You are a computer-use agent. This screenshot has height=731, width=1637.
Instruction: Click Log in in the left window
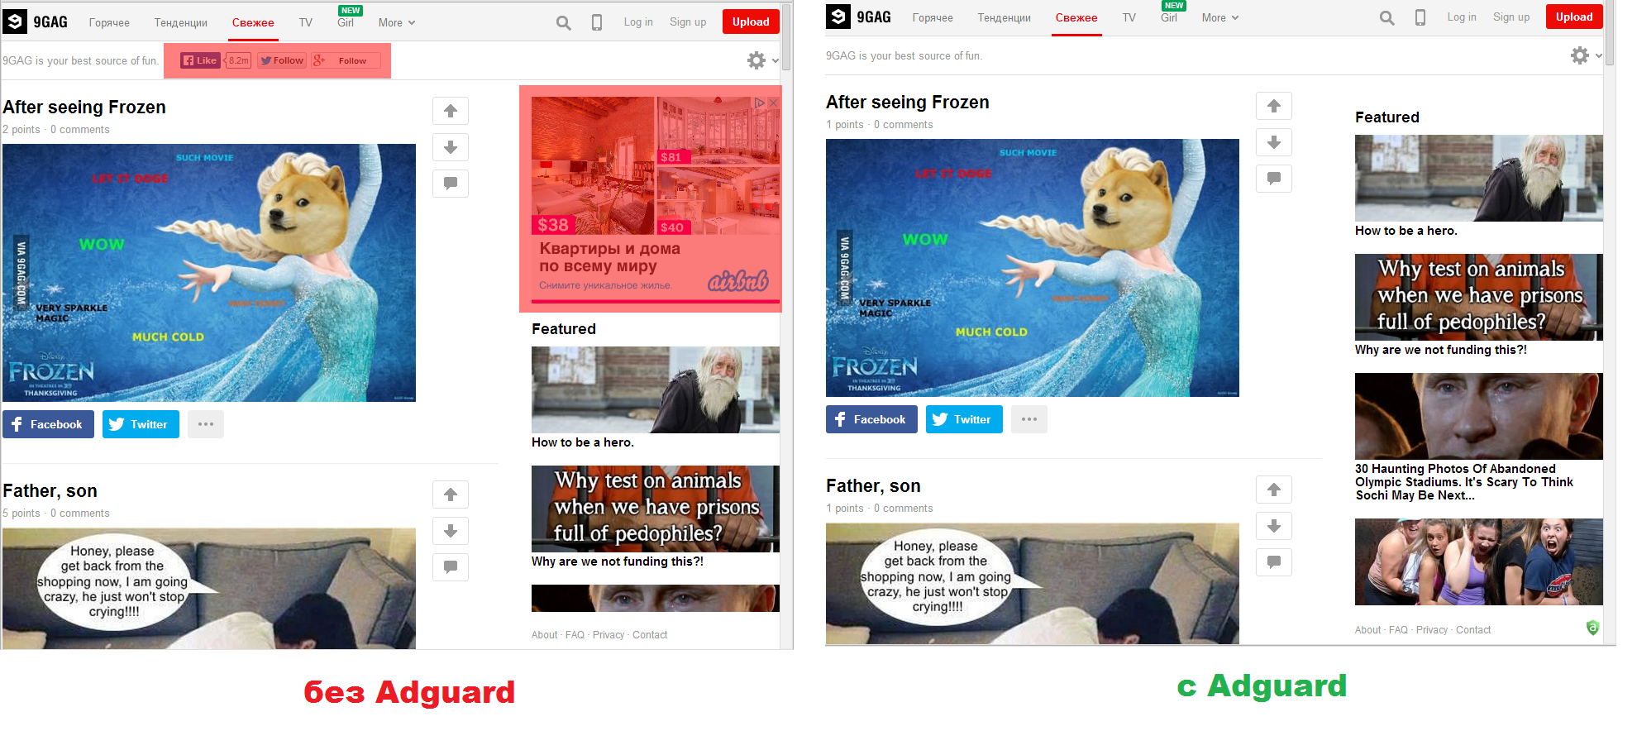[638, 22]
